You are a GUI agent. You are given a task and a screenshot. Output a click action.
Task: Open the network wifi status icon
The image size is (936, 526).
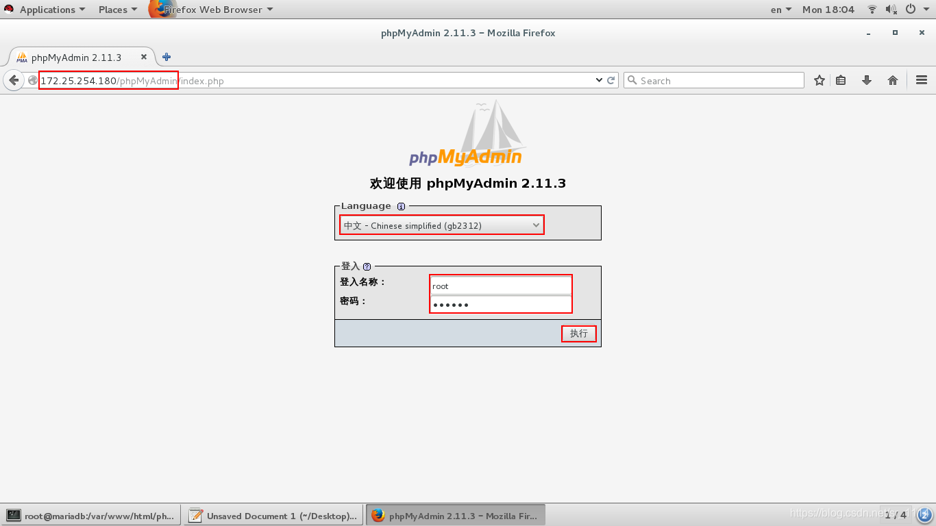[872, 10]
